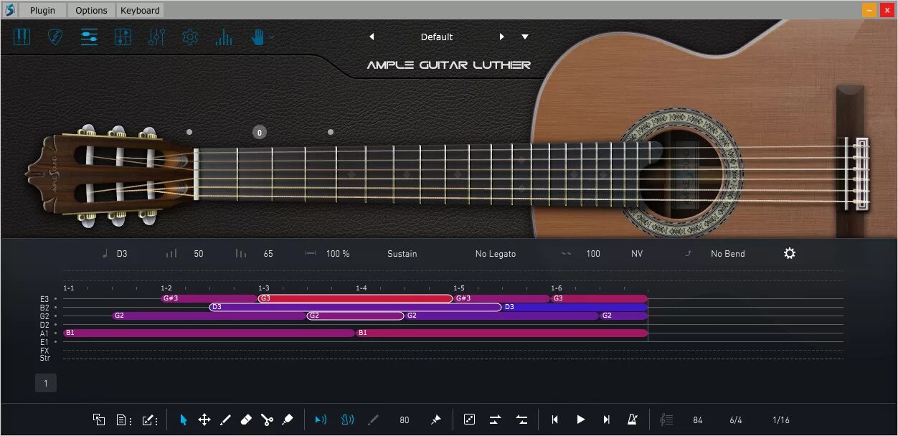Skip to the pattern end
The image size is (898, 436).
(607, 420)
